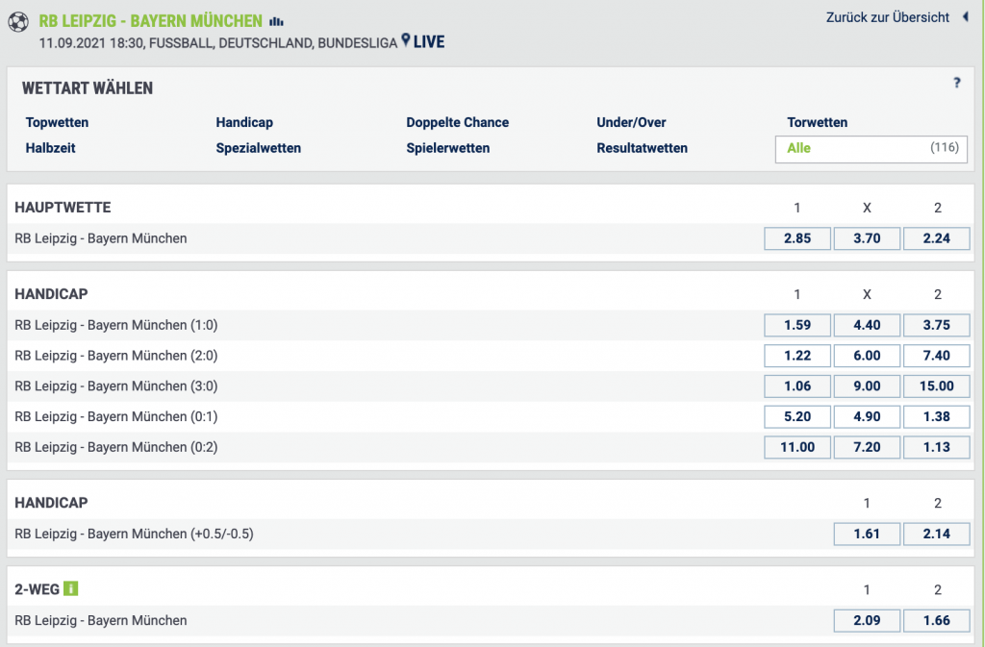Image resolution: width=985 pixels, height=647 pixels.
Task: Select handicap (2:0) odds 7.40
Action: pos(937,356)
